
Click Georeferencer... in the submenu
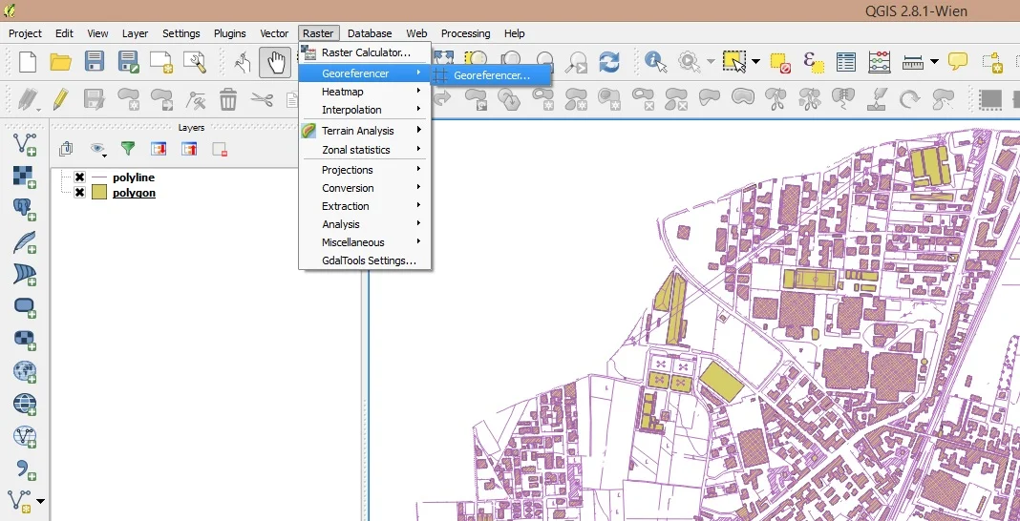coord(491,75)
